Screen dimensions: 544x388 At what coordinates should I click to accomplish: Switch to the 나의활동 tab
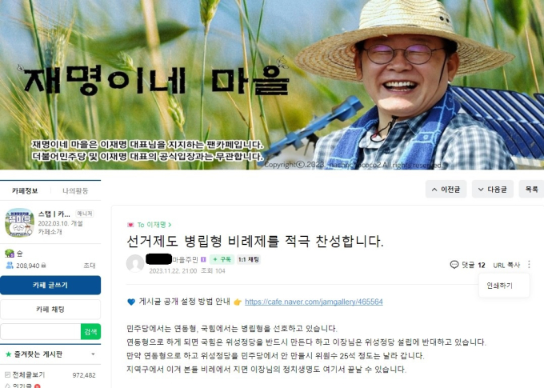point(75,190)
